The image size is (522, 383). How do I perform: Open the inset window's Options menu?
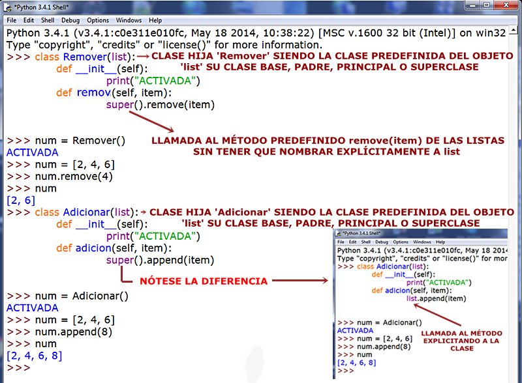tap(401, 241)
